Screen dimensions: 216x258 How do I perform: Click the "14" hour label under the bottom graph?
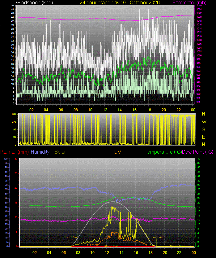121,252
